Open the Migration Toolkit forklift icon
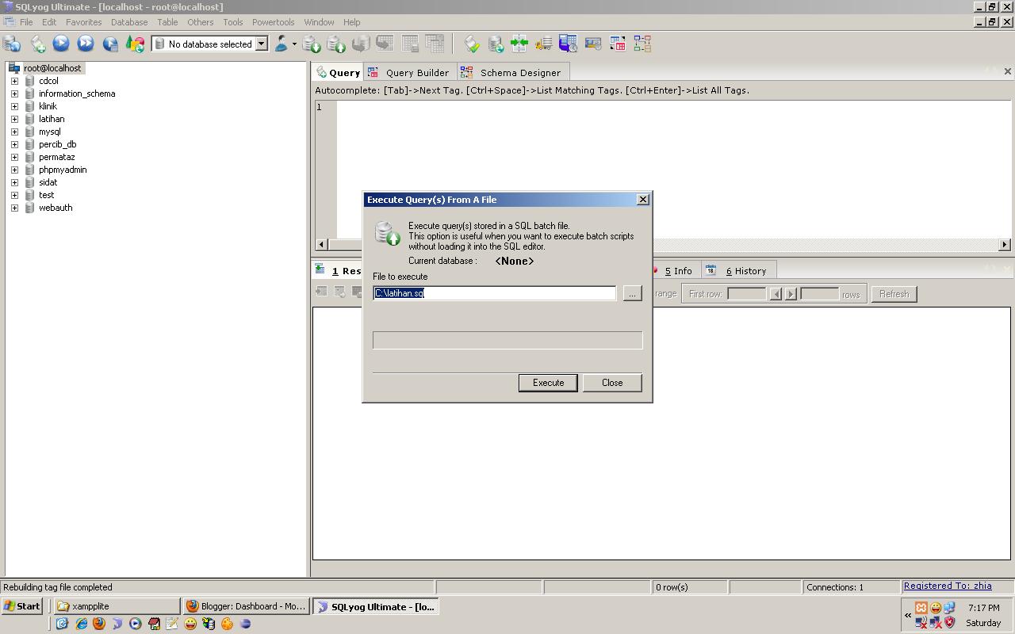 click(x=544, y=44)
